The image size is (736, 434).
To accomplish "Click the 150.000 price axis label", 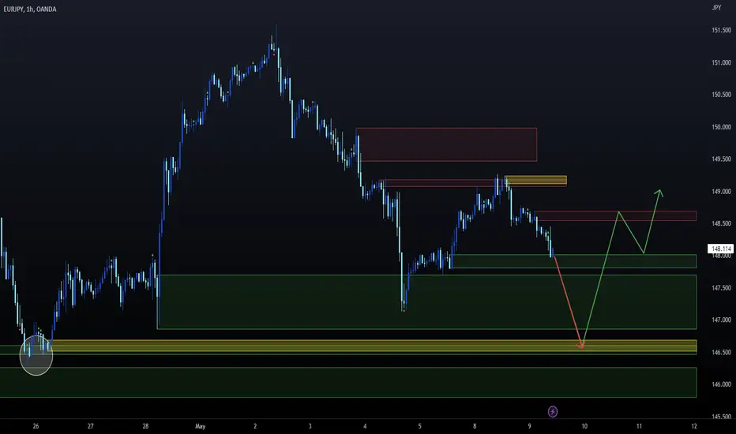I will 722,127.
